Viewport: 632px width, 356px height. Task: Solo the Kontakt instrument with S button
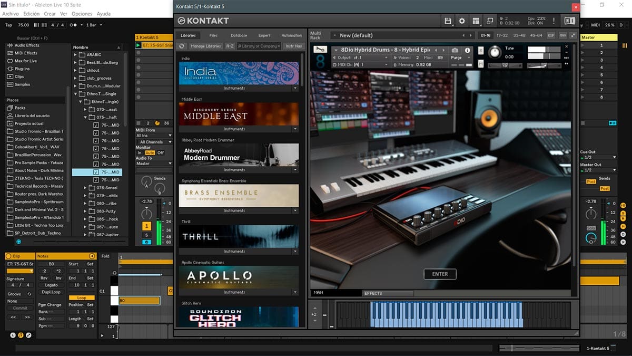click(x=481, y=50)
